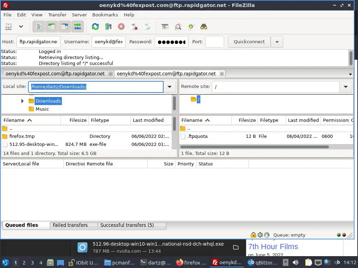Open Remote site path dropdown
The height and width of the screenshot is (268, 358).
[x=346, y=87]
